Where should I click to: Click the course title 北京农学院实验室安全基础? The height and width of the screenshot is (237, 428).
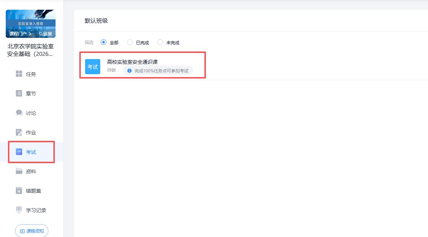click(x=30, y=50)
